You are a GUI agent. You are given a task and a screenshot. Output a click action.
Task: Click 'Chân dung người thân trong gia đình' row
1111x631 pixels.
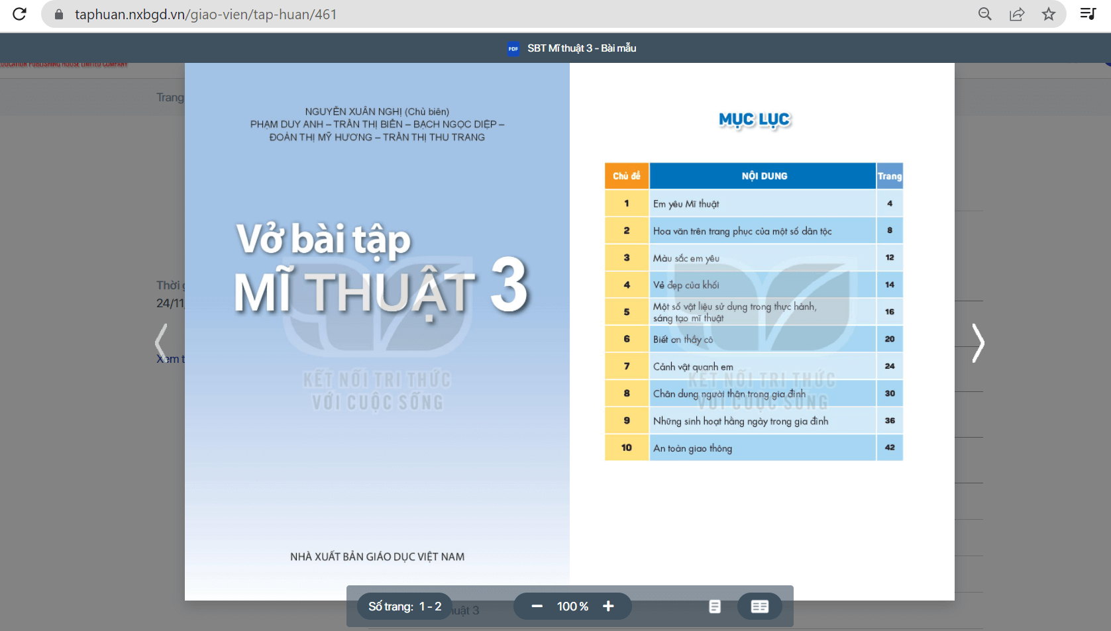[754, 393]
